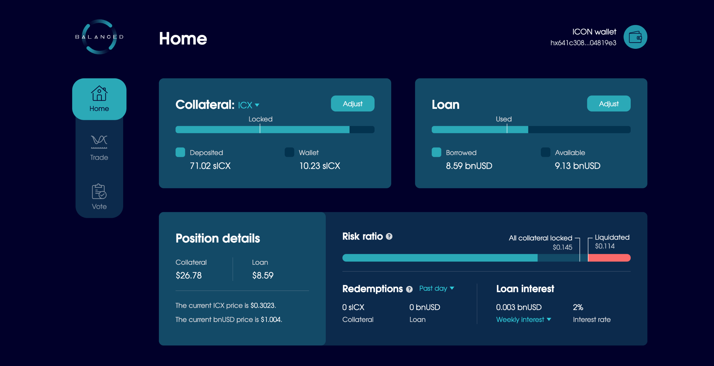Click the Home house icon in sidebar
The image size is (714, 366).
(99, 93)
